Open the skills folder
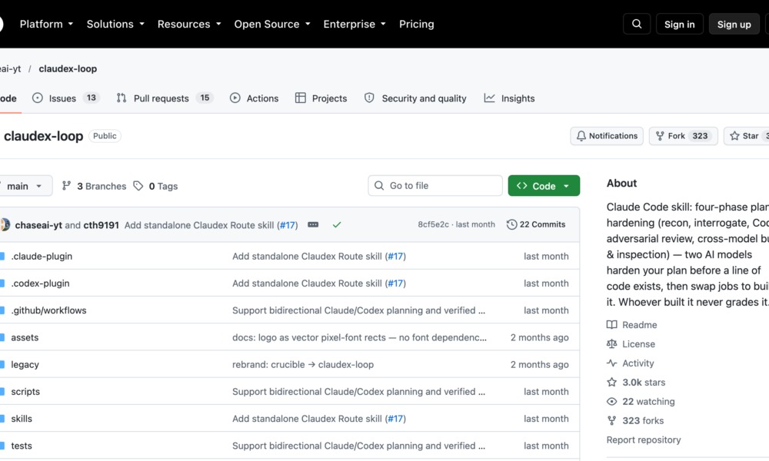The height and width of the screenshot is (461, 769). click(22, 419)
